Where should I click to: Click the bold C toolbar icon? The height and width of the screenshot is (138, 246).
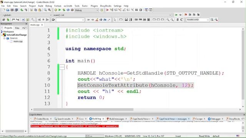pos(182,20)
